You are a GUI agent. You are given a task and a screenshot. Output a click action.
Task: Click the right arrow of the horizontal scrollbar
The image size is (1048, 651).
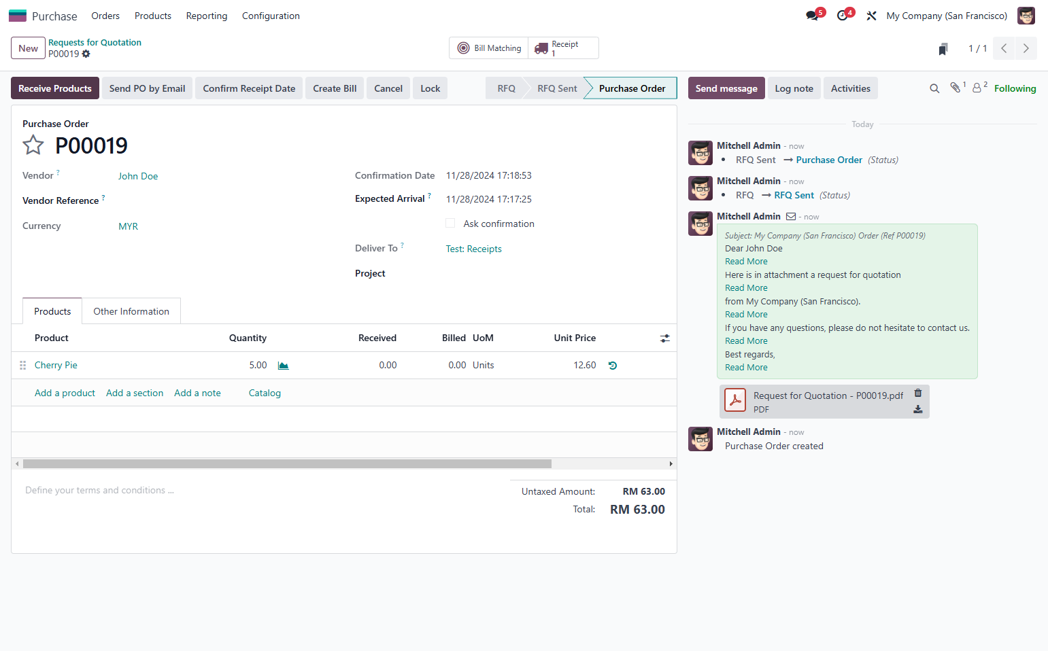[671, 463]
